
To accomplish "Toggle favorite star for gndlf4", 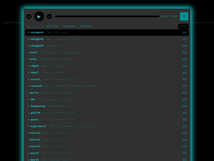I will coord(29,113).
